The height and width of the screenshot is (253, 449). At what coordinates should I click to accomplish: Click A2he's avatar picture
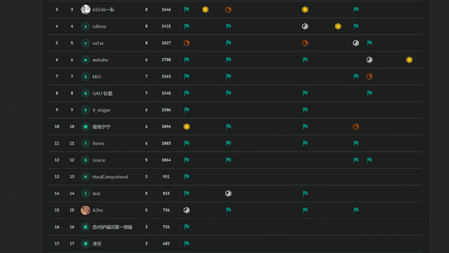pos(86,210)
